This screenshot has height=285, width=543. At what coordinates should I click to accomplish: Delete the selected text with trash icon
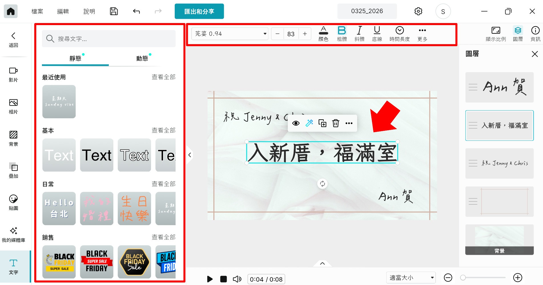coord(336,123)
